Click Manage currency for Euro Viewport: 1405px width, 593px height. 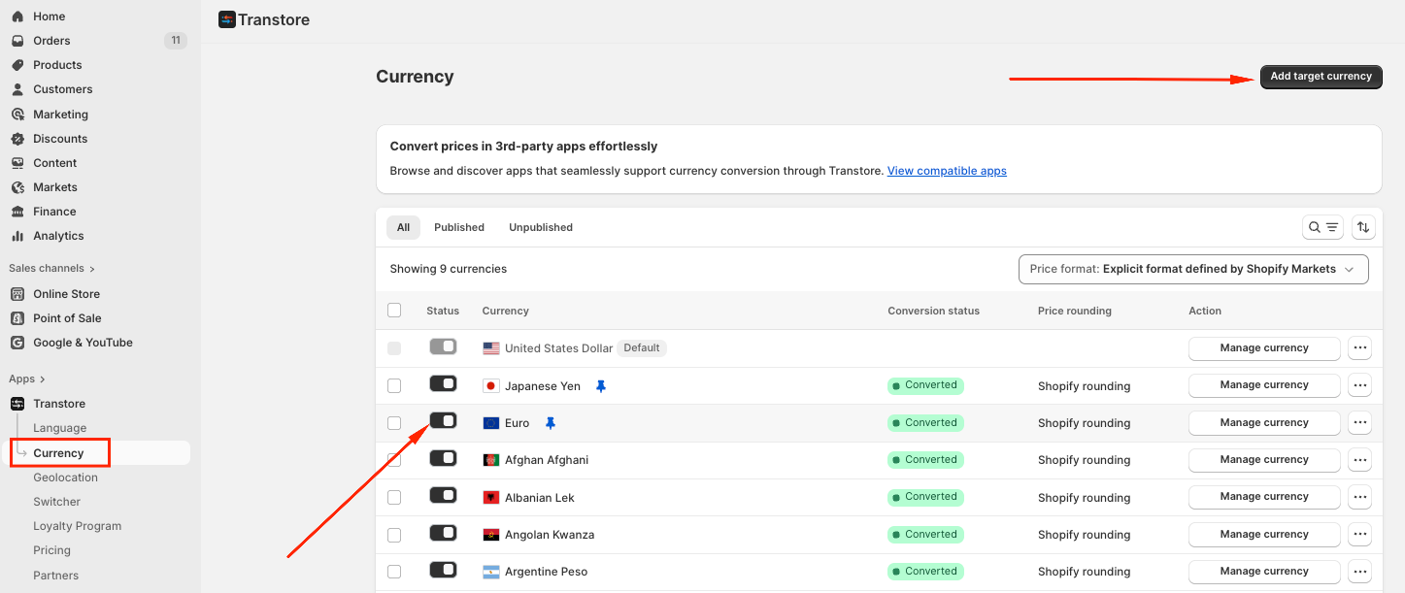1264,423
